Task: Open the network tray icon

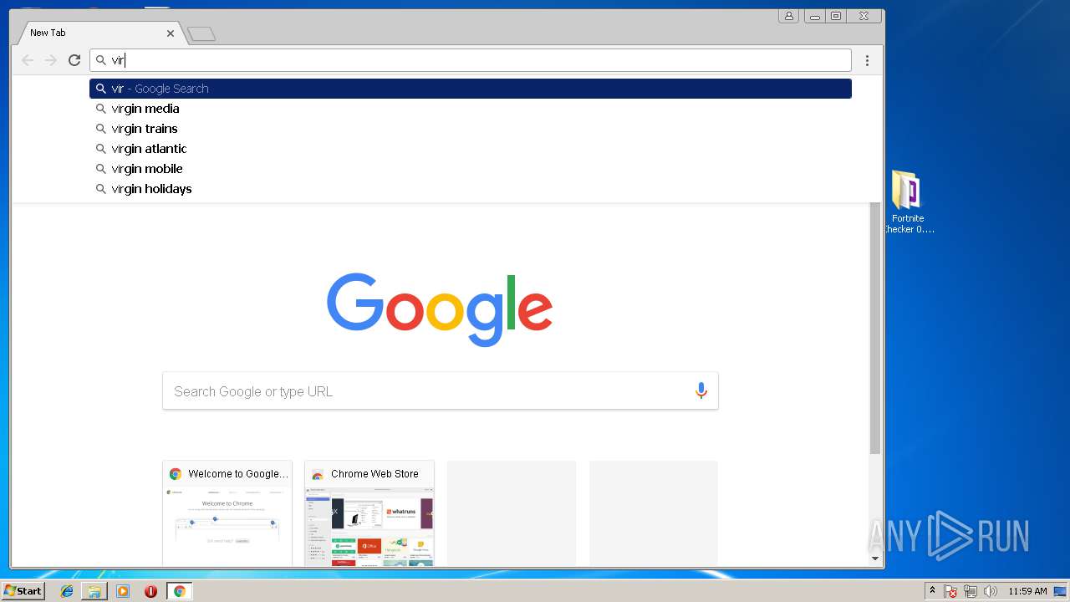Action: 971,591
